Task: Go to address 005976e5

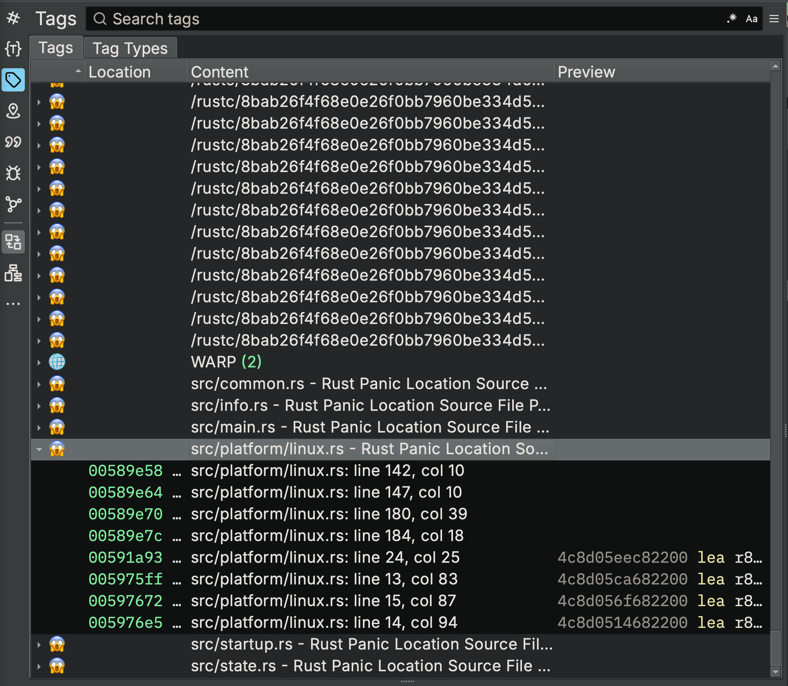Action: pyautogui.click(x=125, y=622)
